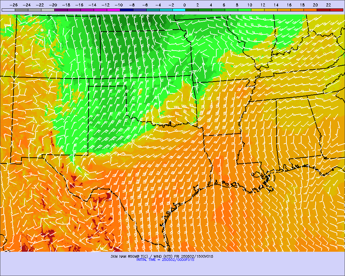Image resolution: width=345 pixels, height=276 pixels.
Task: Click the 10 legend label
Action: (x=250, y=5)
